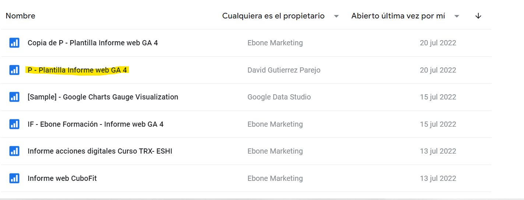
Task: Open 'Informe acciones digitales Curso TRX- ESHI'
Action: pyautogui.click(x=100, y=151)
